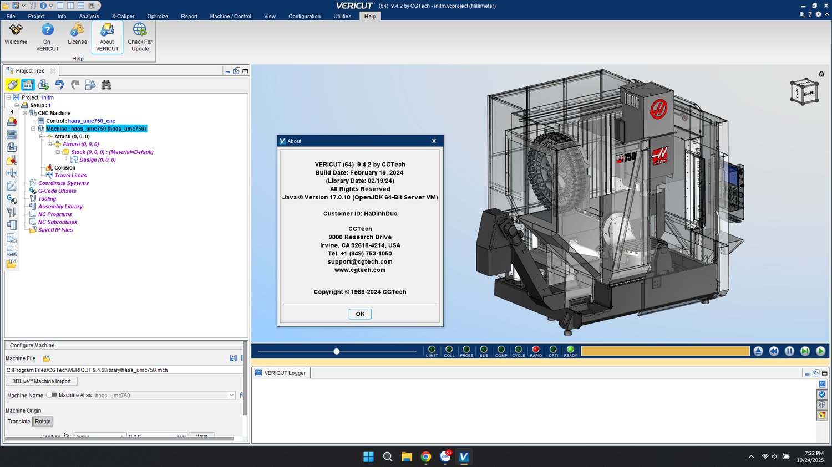Image resolution: width=832 pixels, height=467 pixels.
Task: Click OK in the About dialog
Action: click(360, 314)
